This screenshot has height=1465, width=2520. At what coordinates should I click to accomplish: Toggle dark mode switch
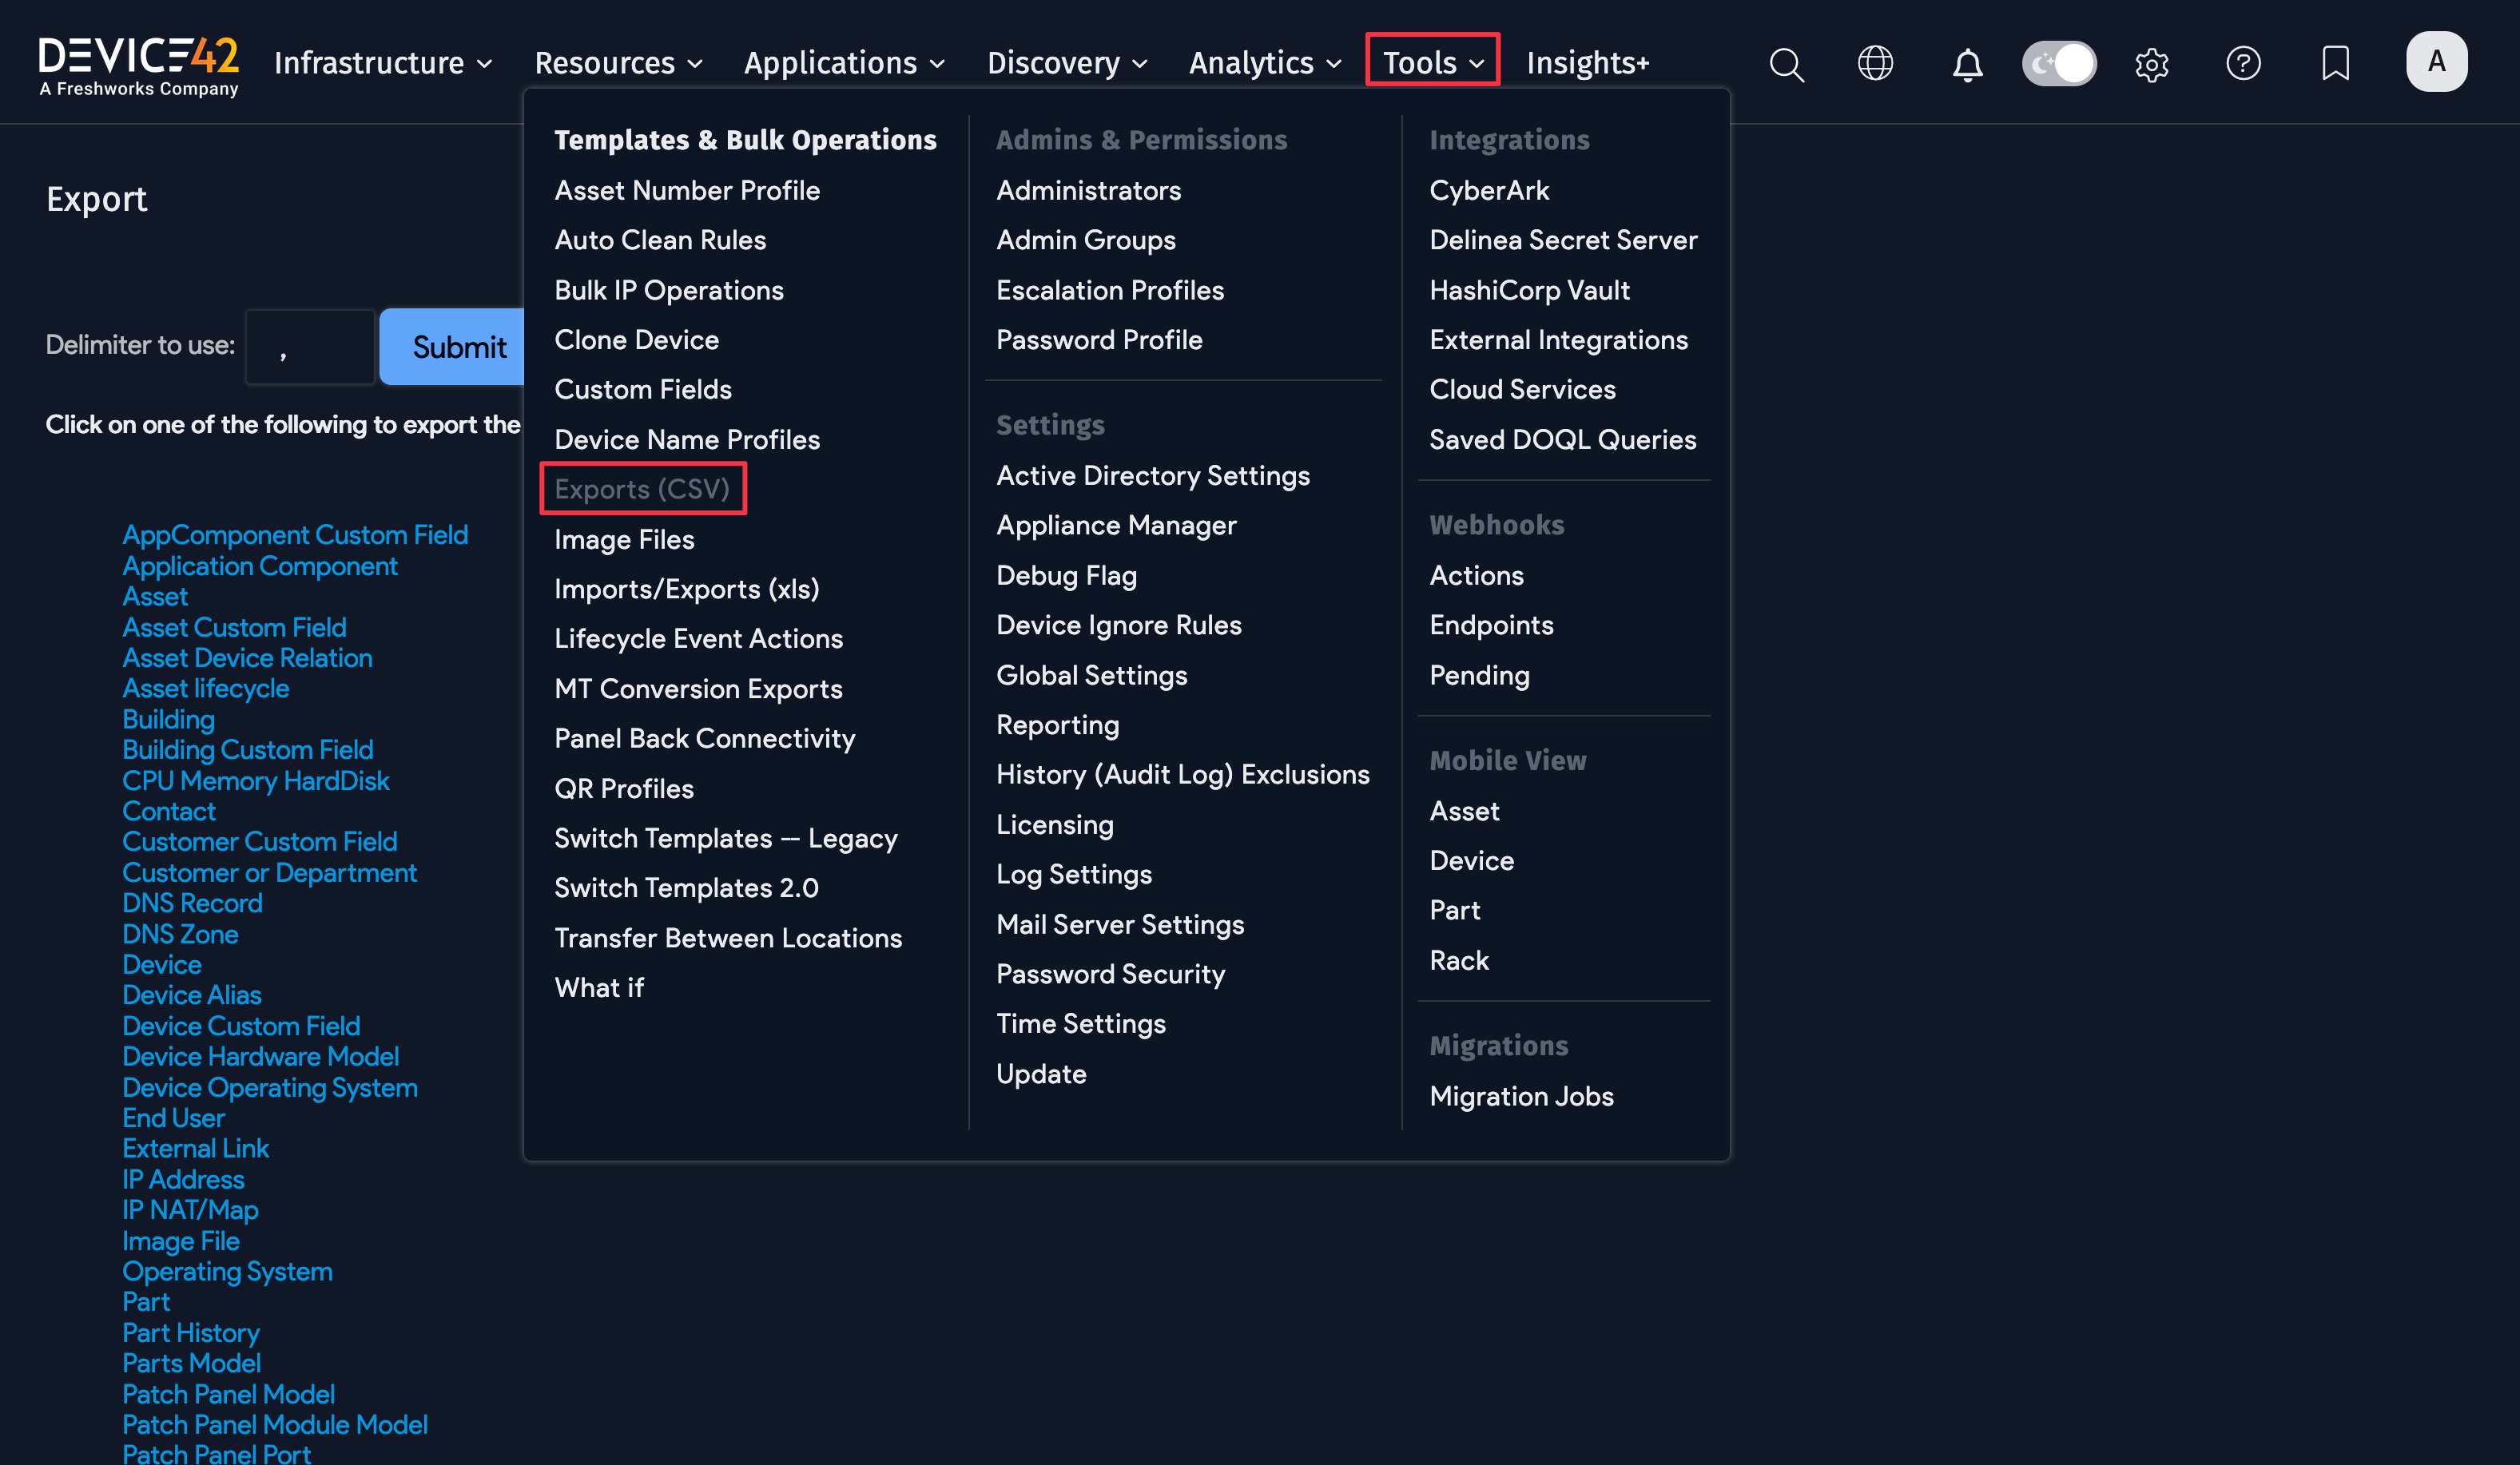tap(2059, 62)
